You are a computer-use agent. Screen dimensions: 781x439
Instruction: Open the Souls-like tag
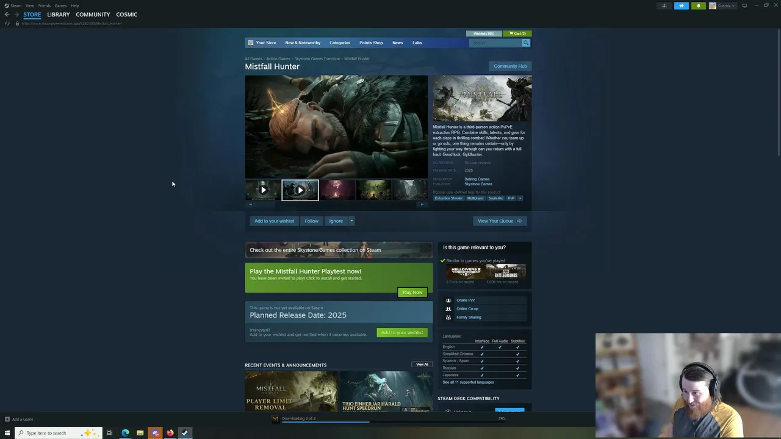(x=495, y=198)
